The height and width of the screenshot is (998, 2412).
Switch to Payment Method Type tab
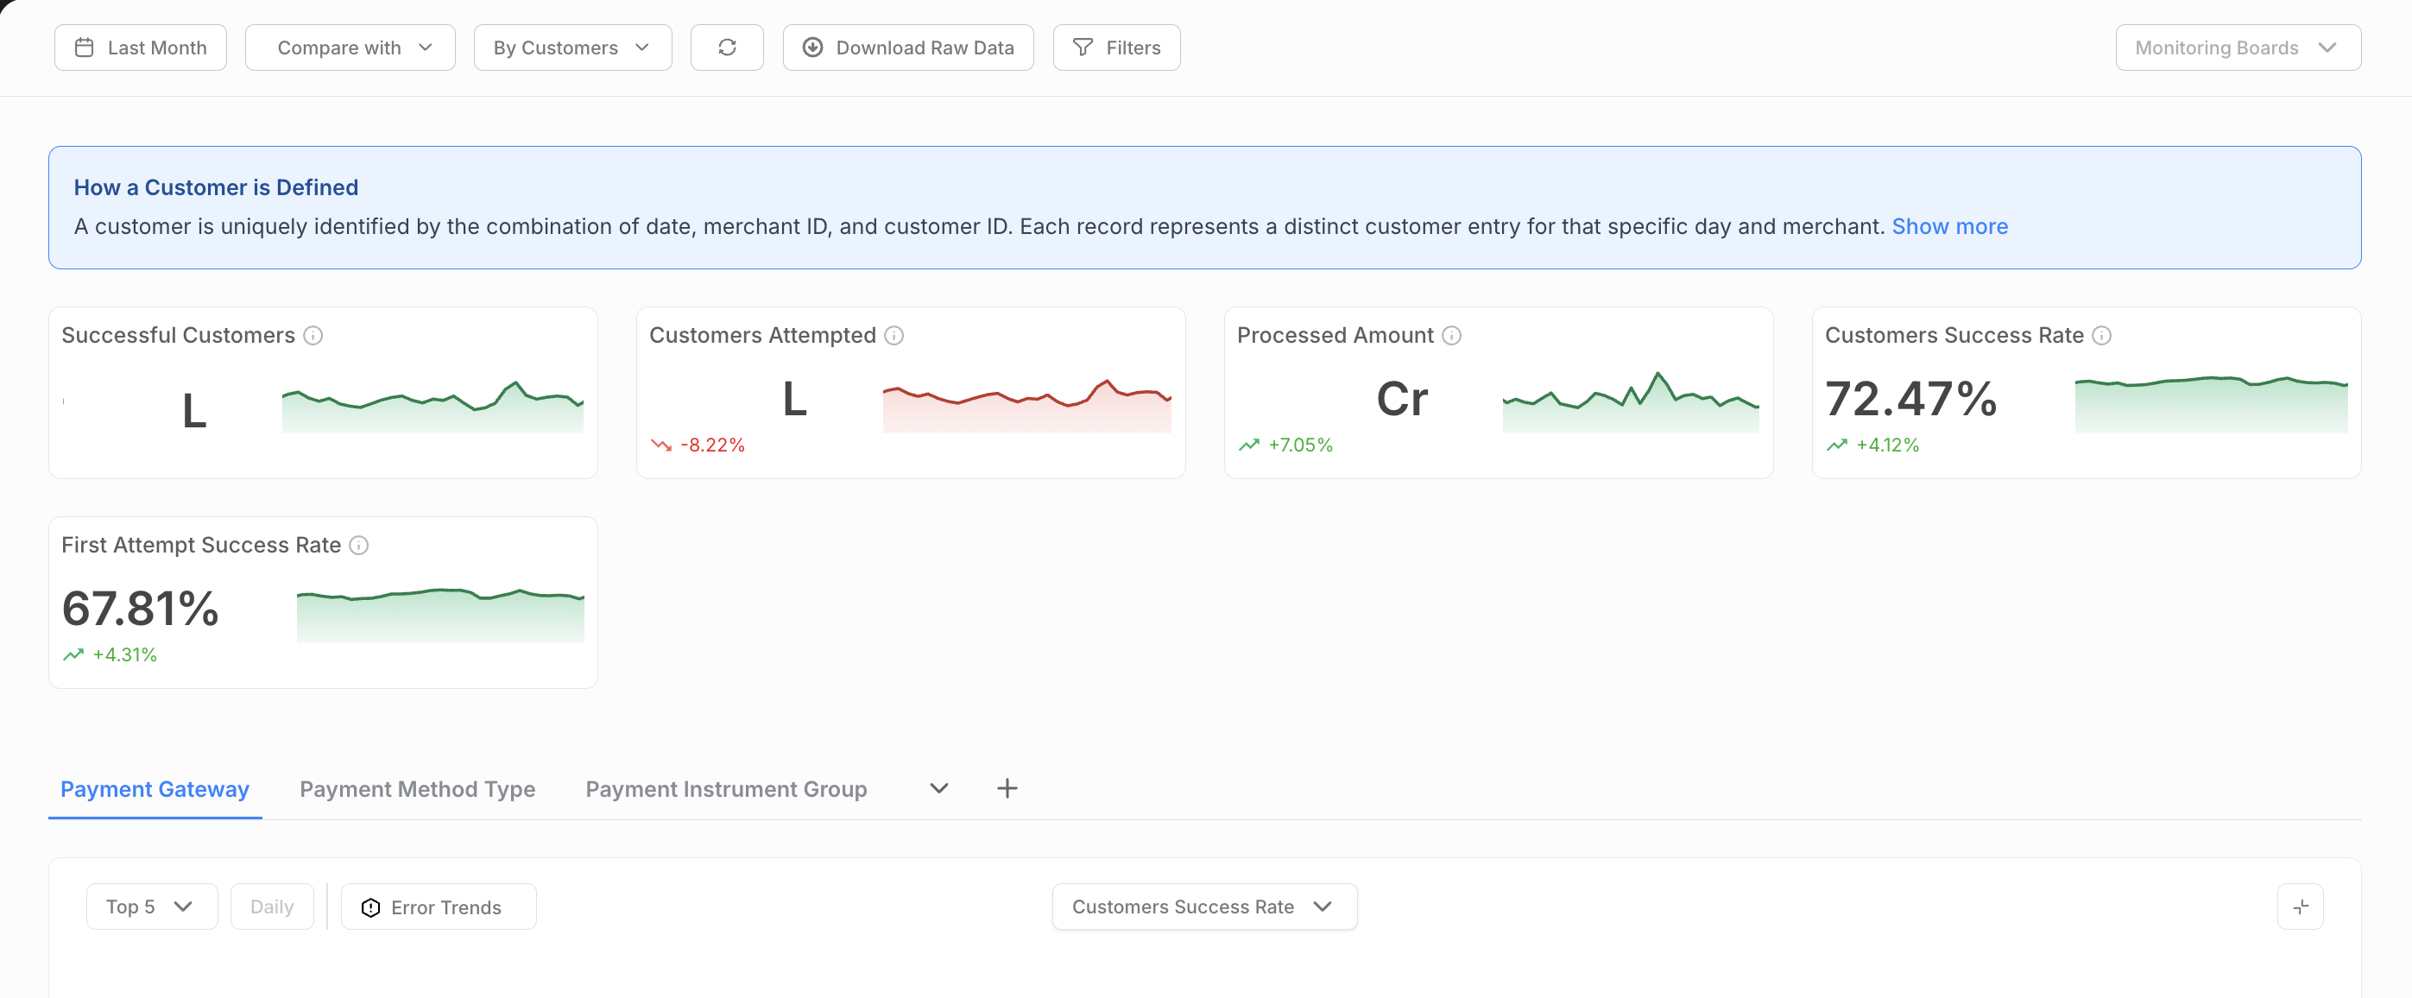click(x=417, y=789)
